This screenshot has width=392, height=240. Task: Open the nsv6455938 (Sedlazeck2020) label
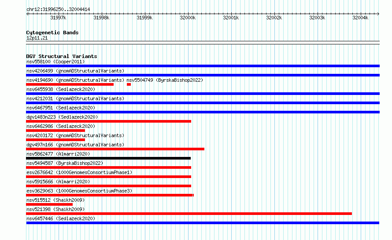tap(61, 89)
